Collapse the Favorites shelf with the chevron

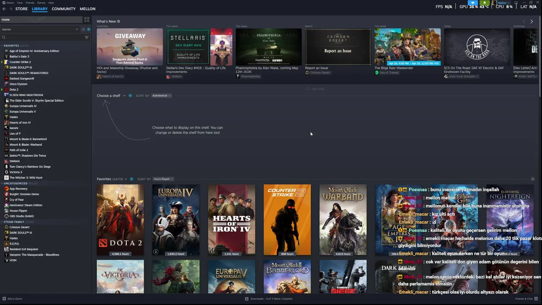point(533,179)
